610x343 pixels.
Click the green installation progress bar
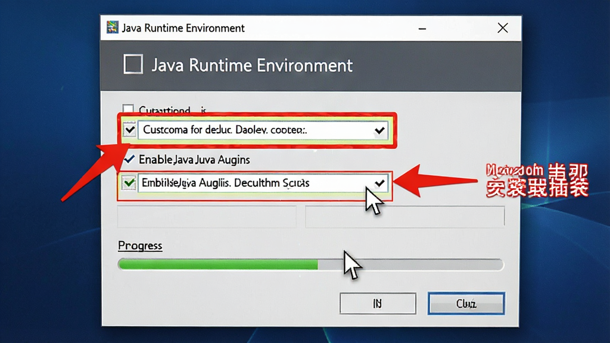(310, 264)
